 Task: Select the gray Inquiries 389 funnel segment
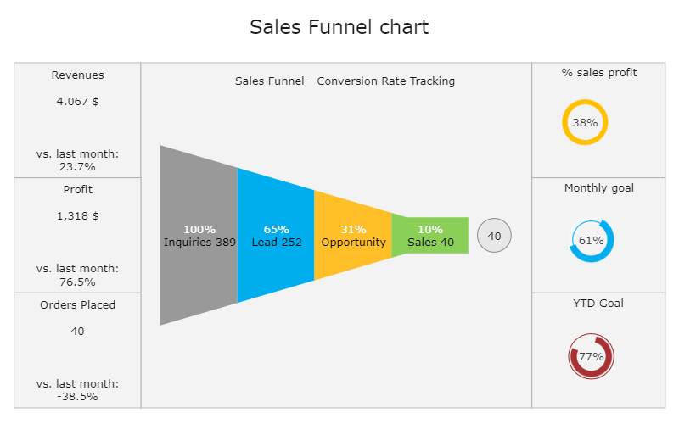pos(199,236)
